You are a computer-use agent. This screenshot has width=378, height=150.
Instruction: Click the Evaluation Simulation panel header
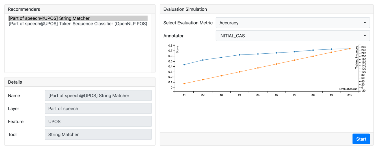(x=266, y=9)
